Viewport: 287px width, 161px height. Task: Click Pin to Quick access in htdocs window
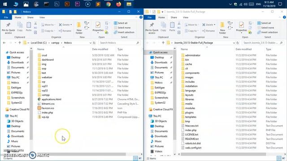[8, 28]
